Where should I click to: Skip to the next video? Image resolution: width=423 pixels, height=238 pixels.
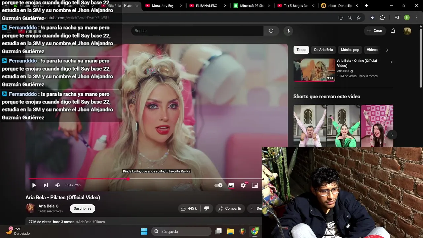coord(46,185)
